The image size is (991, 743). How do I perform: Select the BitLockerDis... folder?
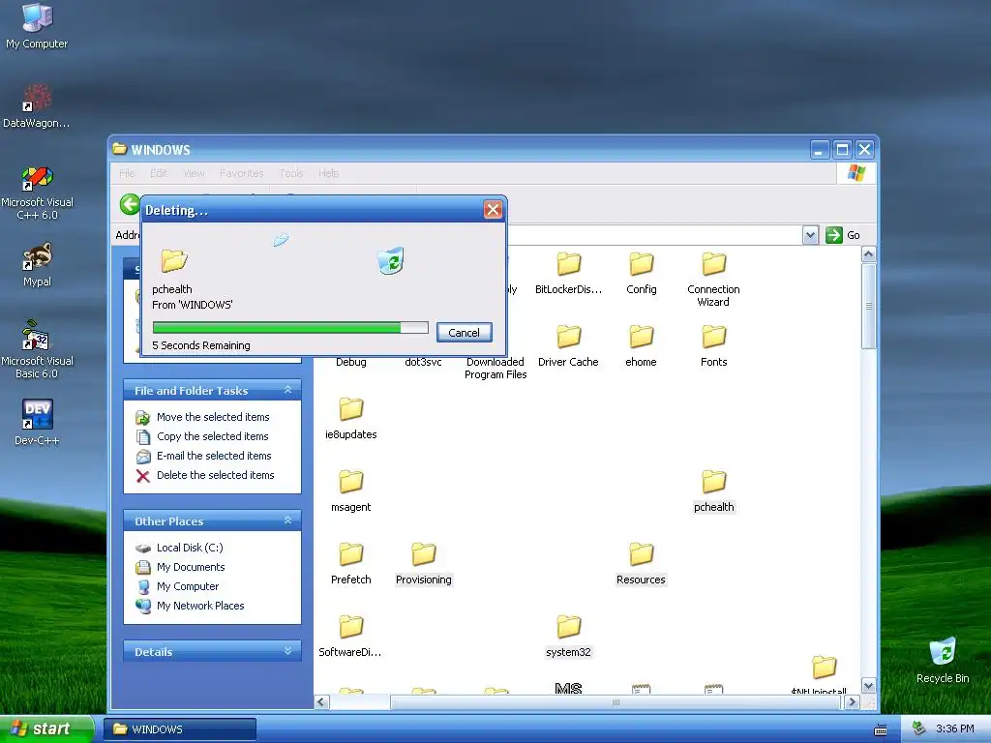point(568,273)
